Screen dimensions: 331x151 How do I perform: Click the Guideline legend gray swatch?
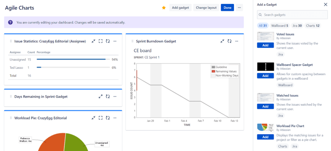213,67
